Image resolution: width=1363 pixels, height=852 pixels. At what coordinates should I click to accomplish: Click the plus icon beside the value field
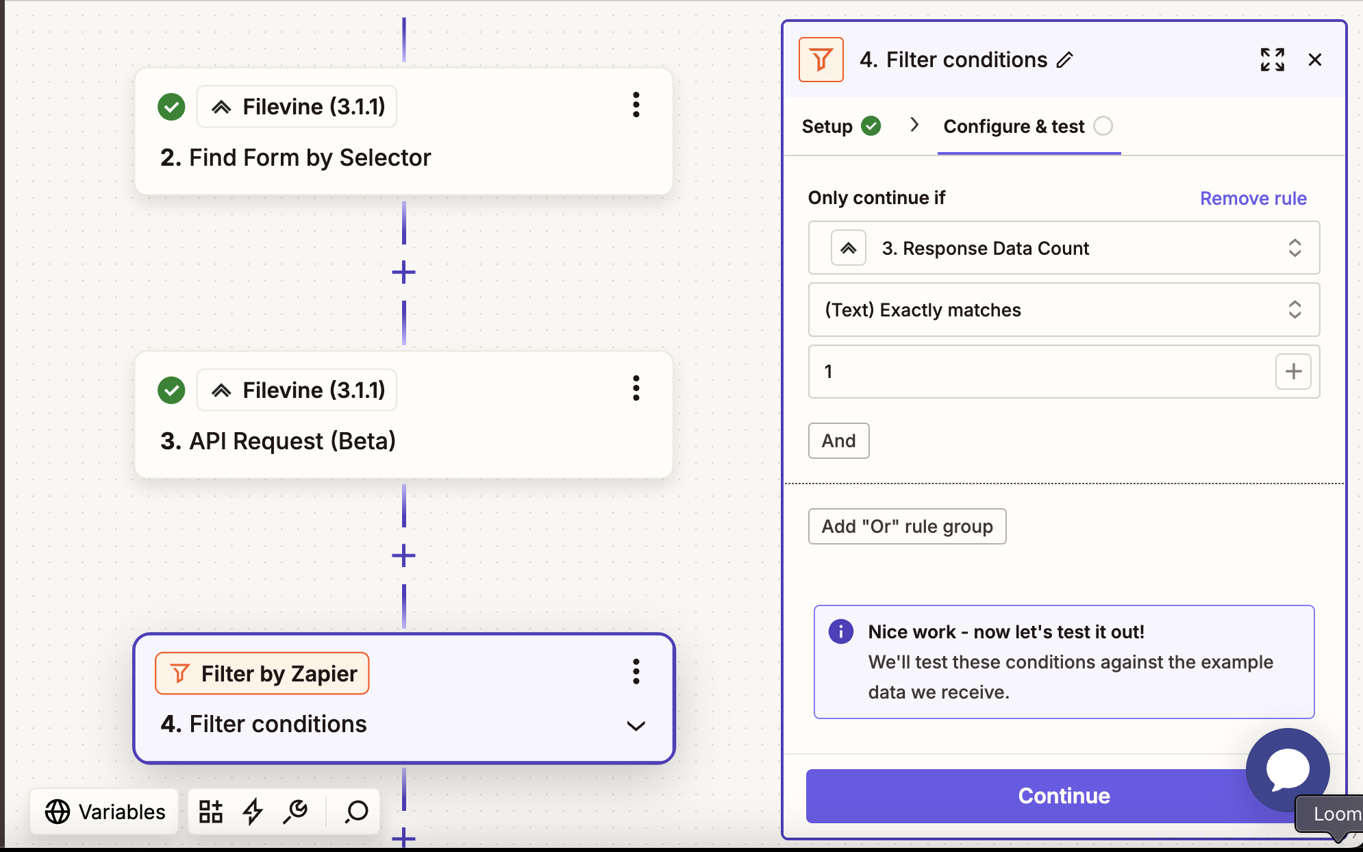coord(1293,371)
